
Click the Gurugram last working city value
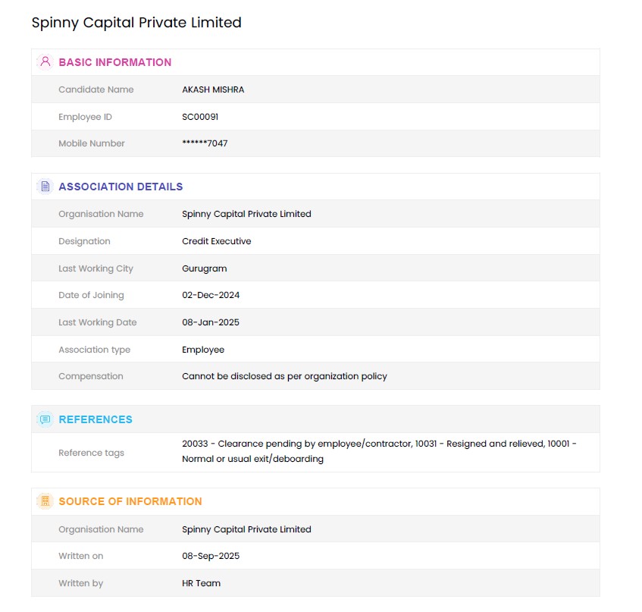205,268
